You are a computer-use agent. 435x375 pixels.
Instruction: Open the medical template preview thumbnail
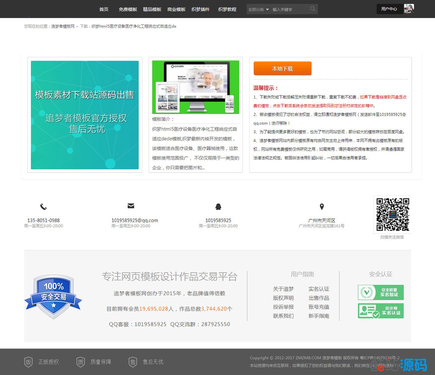pos(195,87)
